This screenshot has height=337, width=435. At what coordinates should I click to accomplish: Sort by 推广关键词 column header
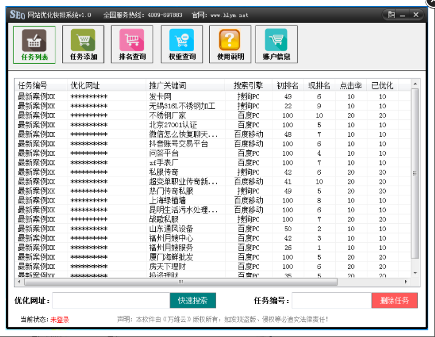(167, 85)
